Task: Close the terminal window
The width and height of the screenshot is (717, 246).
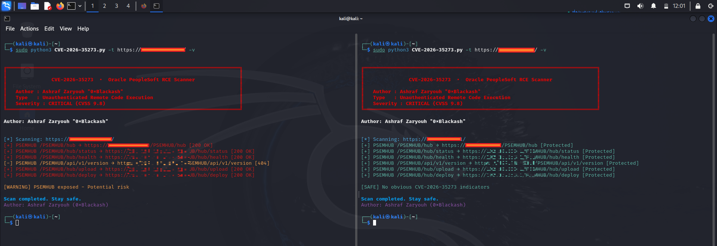Action: pos(711,19)
